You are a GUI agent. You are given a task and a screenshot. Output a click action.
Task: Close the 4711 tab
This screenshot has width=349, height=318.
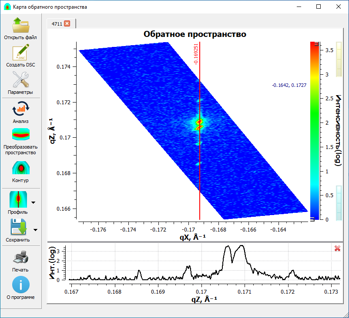67,23
